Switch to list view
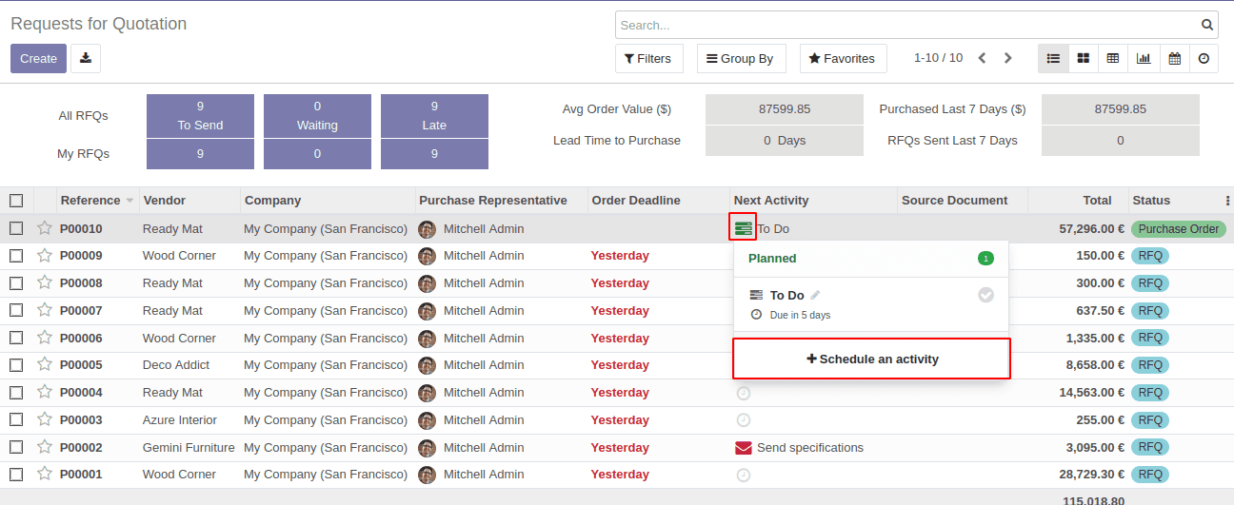Viewport: 1234px width, 505px height. (x=1053, y=58)
